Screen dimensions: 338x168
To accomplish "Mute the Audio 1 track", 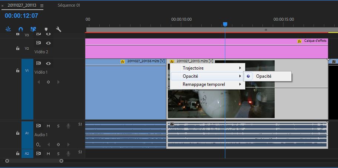I will tap(48, 126).
